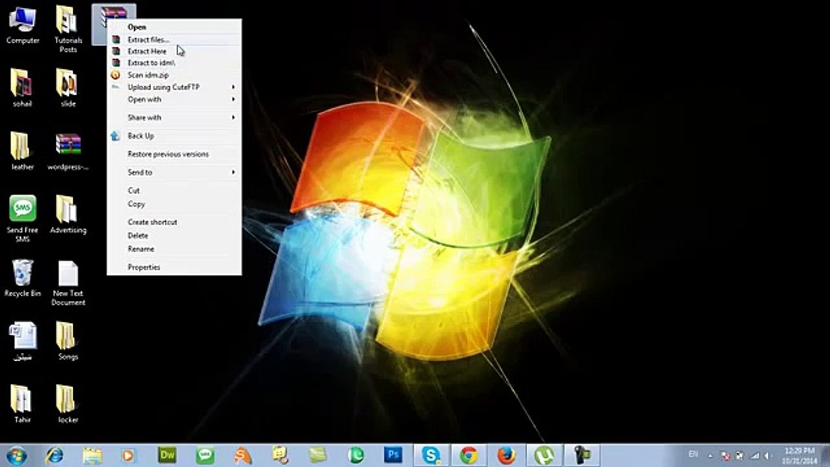Click Open in the context menu
This screenshot has height=467, width=830.
point(174,27)
